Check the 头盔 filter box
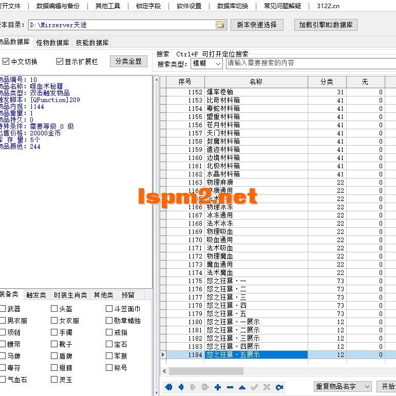The image size is (396, 396). [54, 309]
